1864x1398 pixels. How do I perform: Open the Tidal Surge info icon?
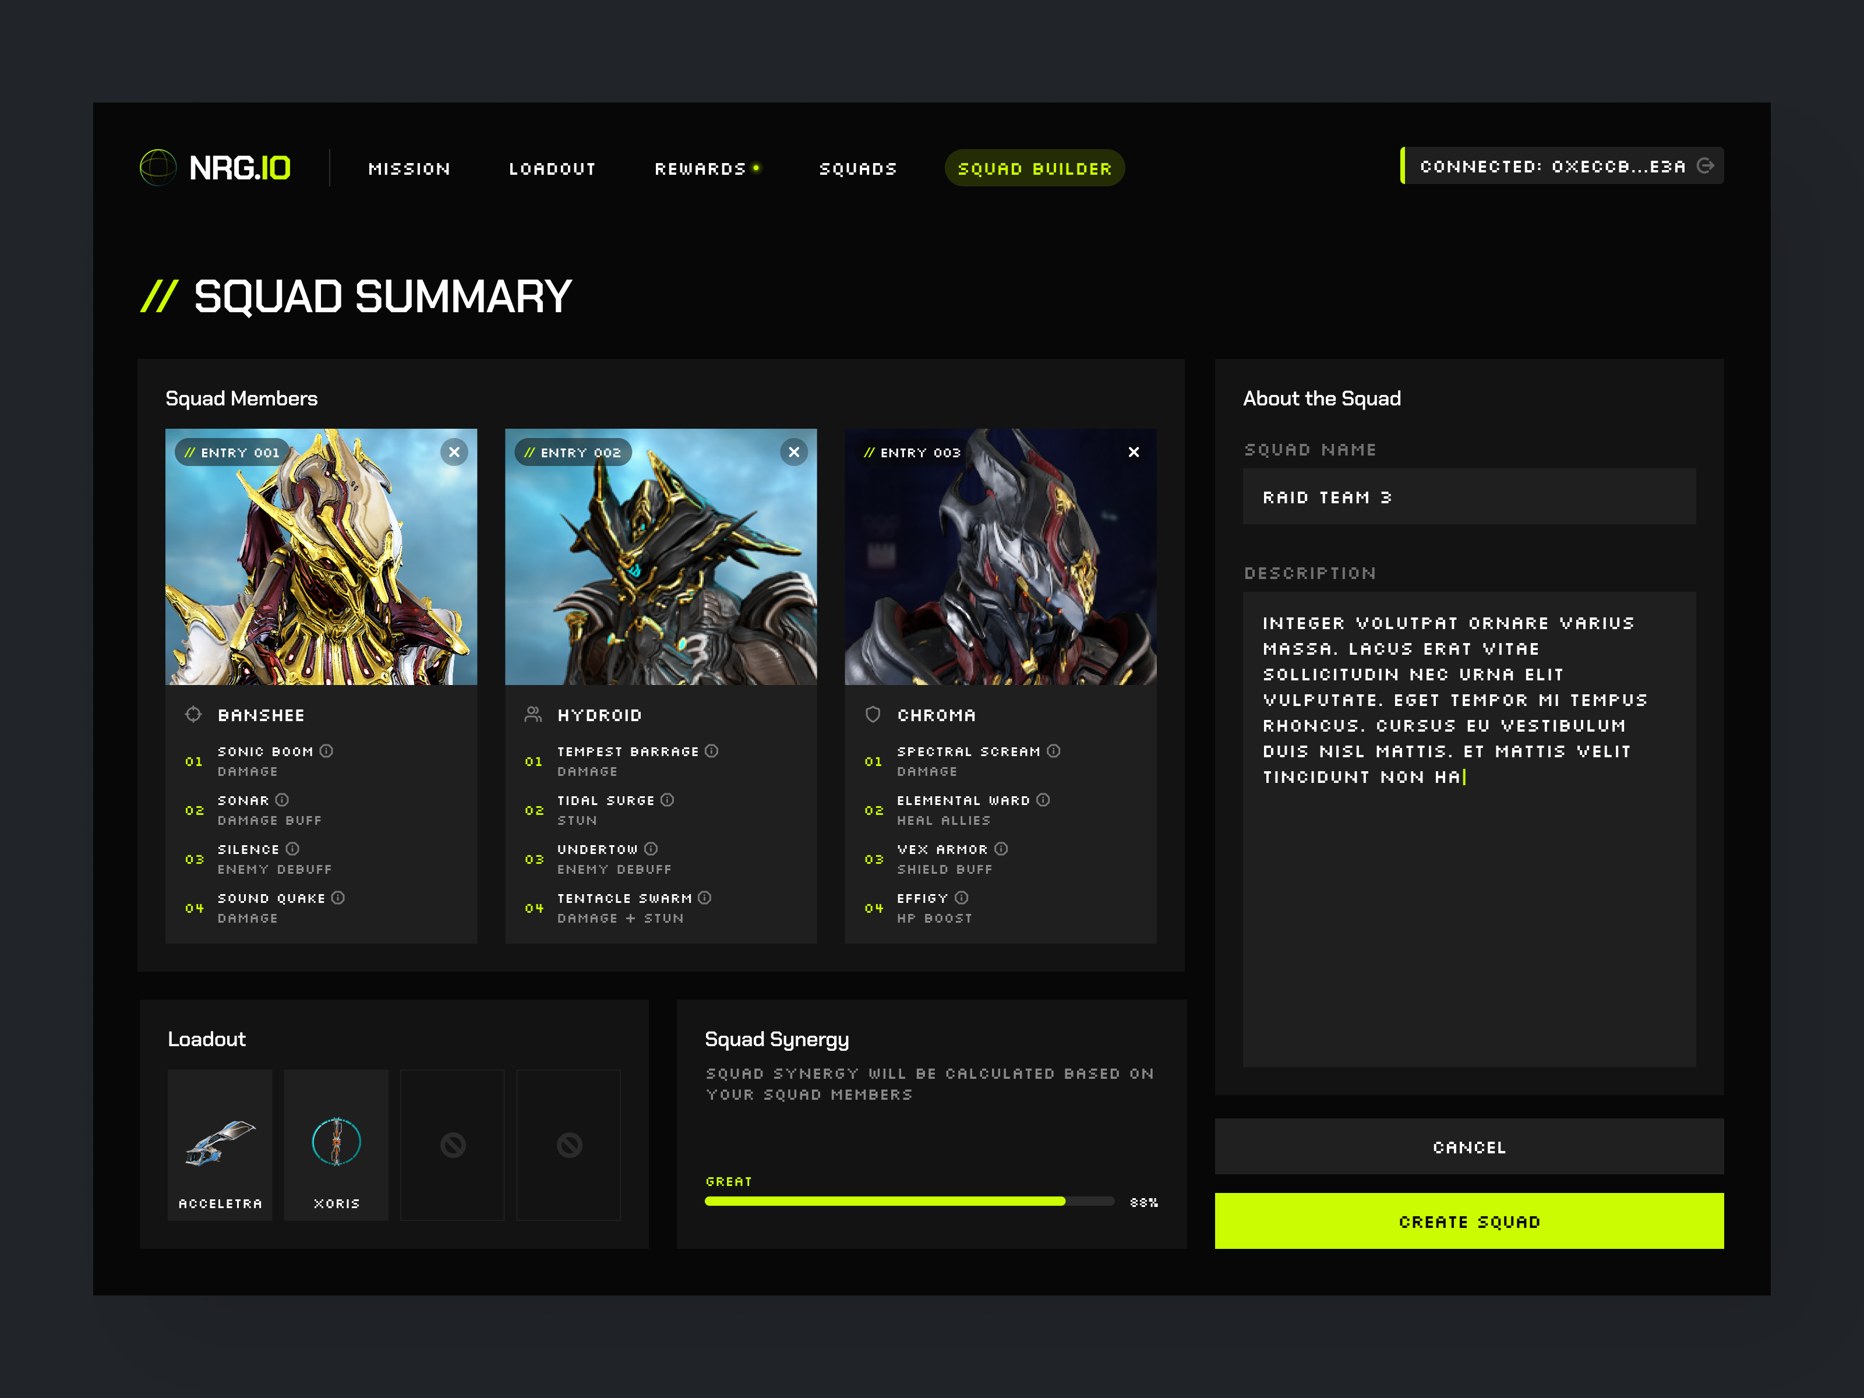pos(668,800)
